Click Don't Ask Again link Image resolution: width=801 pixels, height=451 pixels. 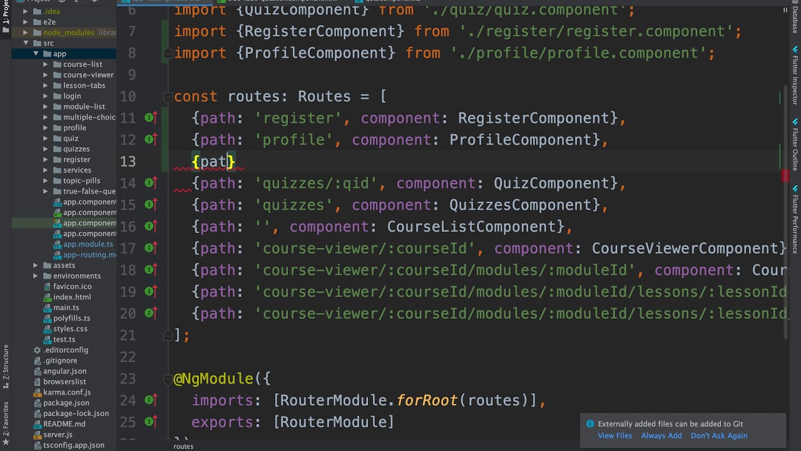(x=718, y=436)
